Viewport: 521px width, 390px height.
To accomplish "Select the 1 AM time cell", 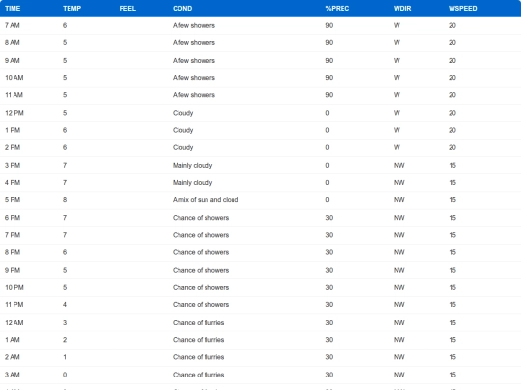I will point(13,340).
